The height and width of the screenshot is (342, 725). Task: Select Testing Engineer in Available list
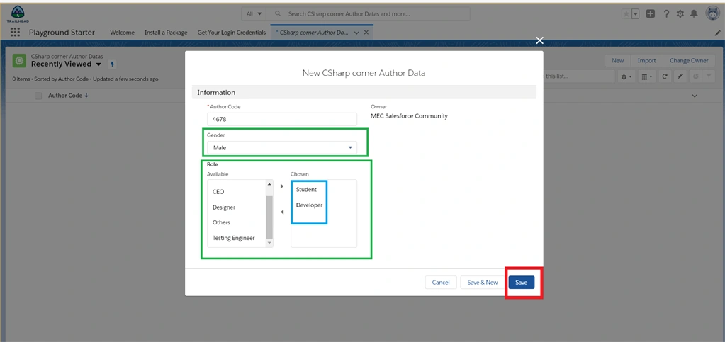tap(233, 239)
